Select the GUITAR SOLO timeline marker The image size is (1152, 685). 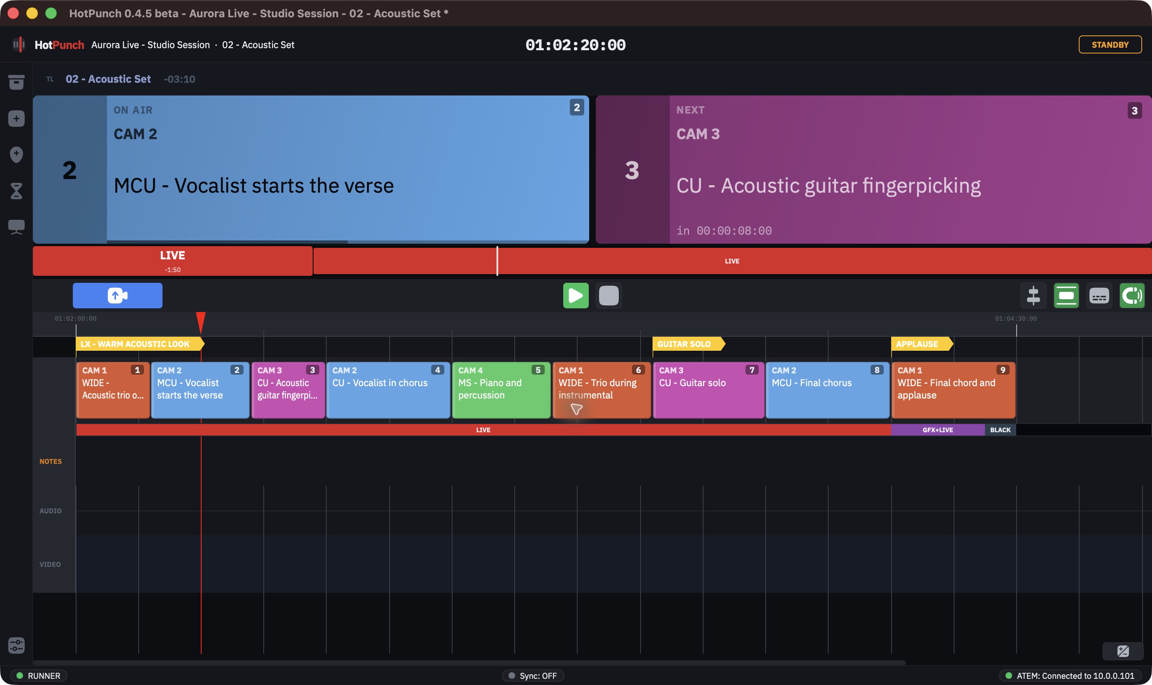click(x=688, y=344)
